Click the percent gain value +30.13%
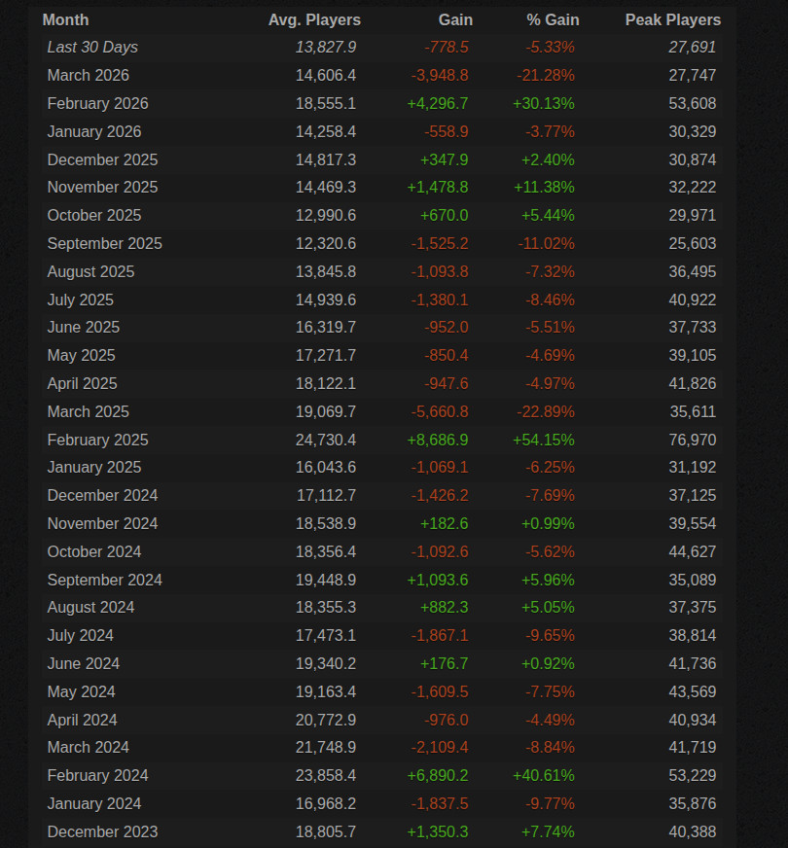 544,104
